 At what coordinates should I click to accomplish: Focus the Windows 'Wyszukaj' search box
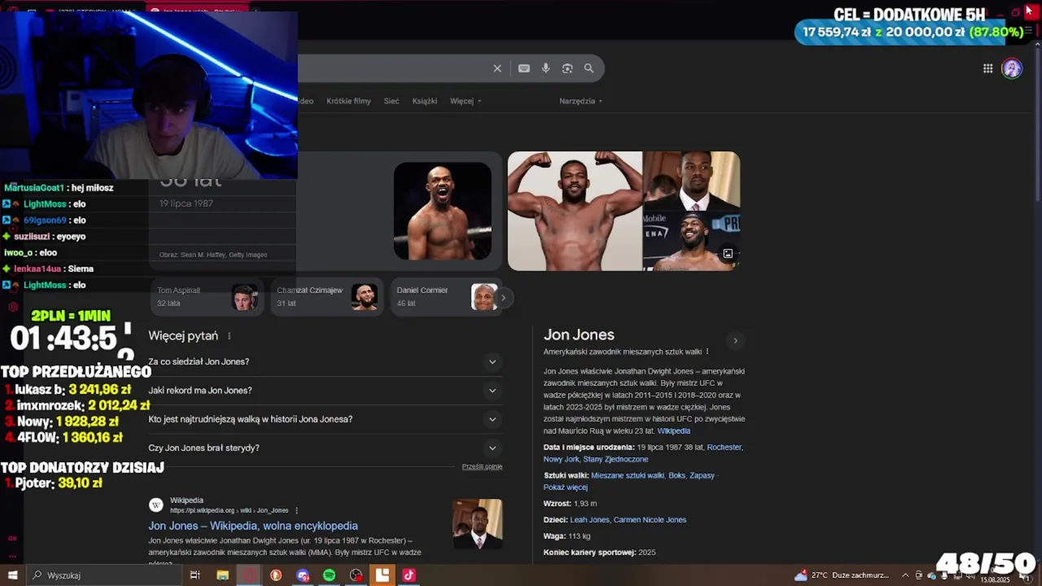(x=104, y=575)
